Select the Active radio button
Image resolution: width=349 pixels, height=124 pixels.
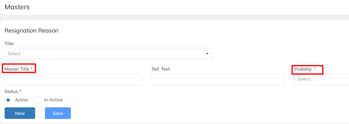[8, 100]
